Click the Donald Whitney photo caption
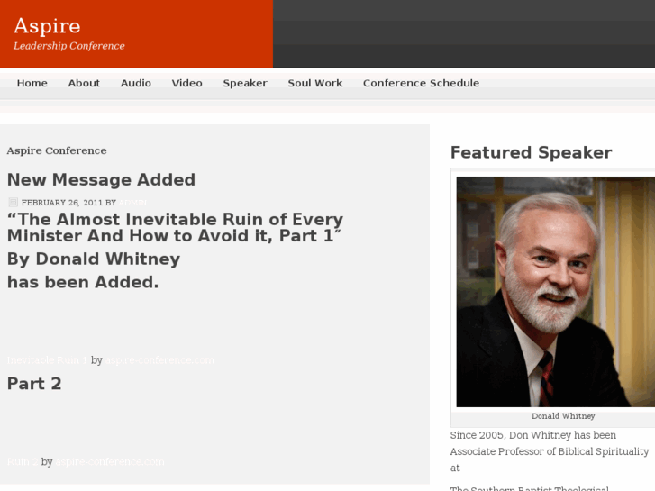Screen dimensions: 655x491 tap(563, 416)
